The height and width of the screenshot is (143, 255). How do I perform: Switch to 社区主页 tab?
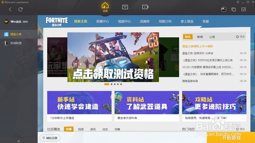coord(81,21)
